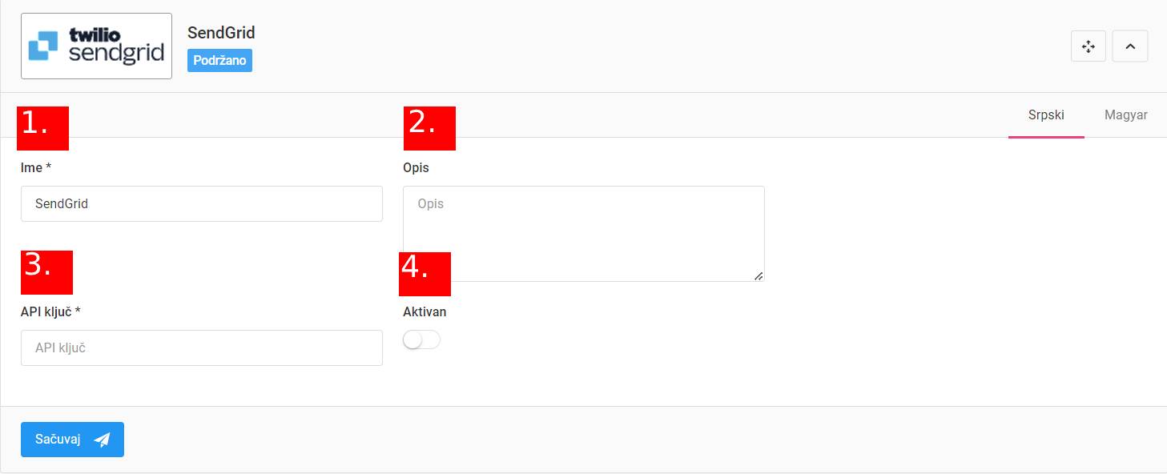1167x474 pixels.
Task: Click the red marker numbered 2
Action: click(429, 128)
